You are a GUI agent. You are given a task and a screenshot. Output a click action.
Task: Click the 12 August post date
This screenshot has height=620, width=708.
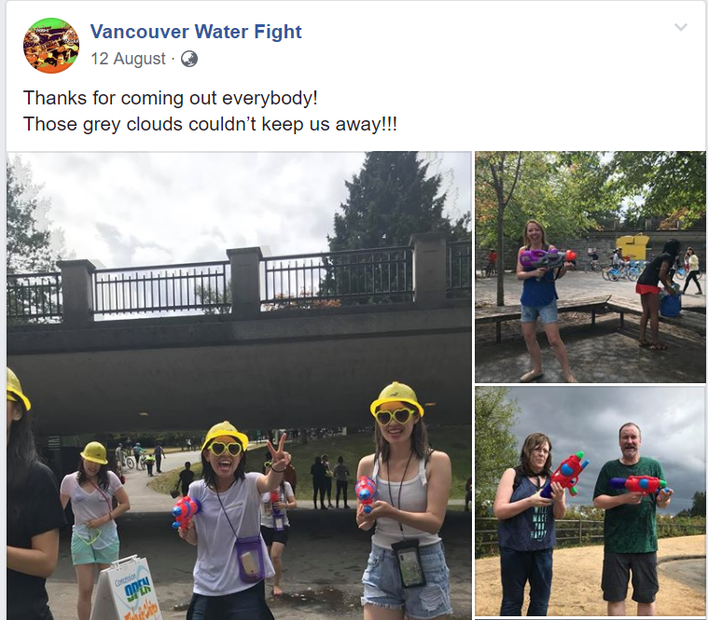pos(128,59)
